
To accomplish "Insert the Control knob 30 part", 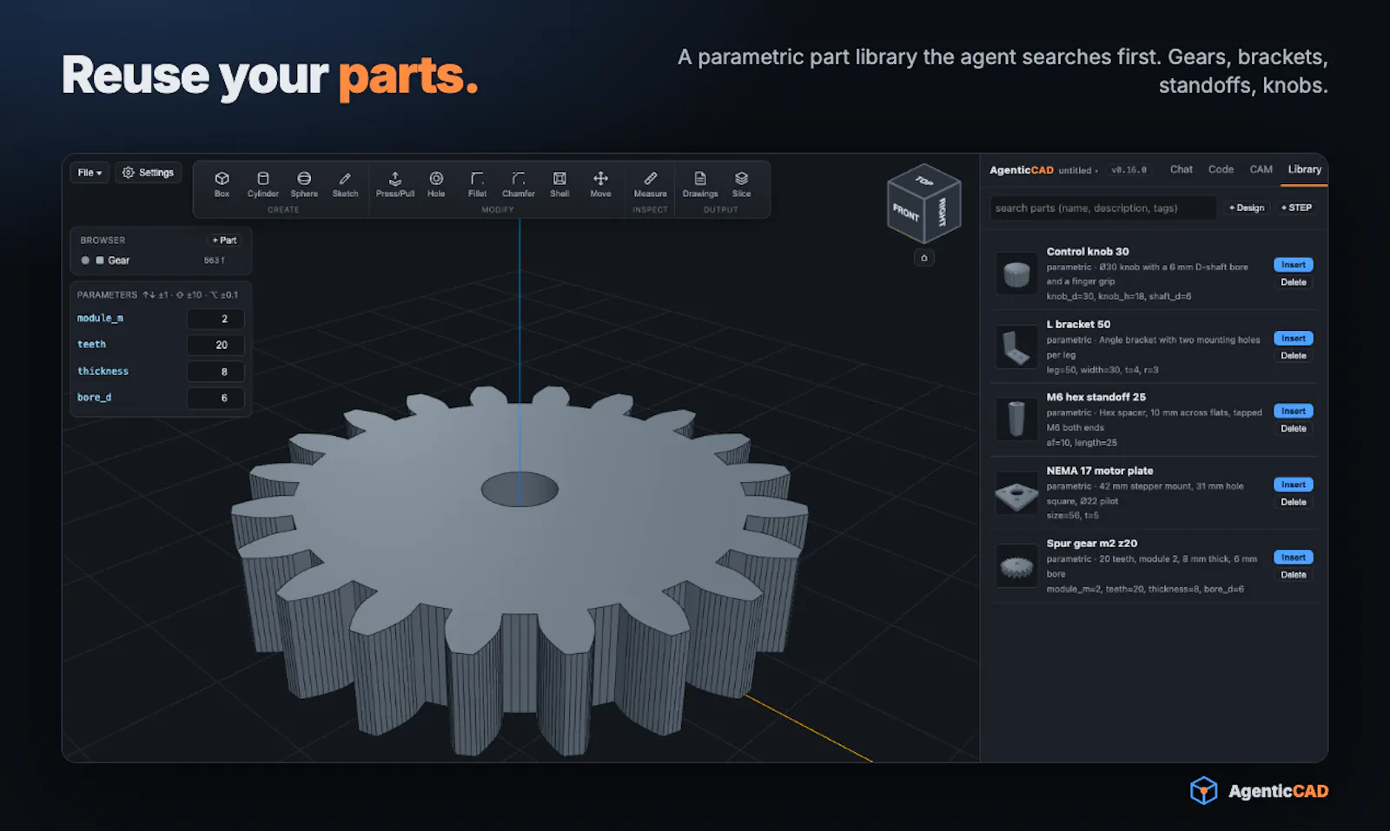I will (x=1293, y=265).
